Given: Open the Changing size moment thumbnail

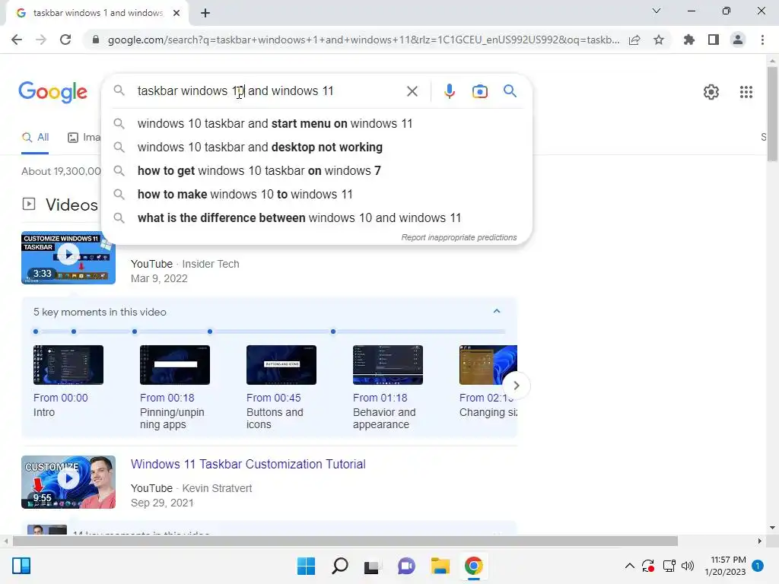Looking at the screenshot, I should point(488,365).
